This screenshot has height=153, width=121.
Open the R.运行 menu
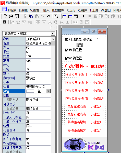click(71, 10)
